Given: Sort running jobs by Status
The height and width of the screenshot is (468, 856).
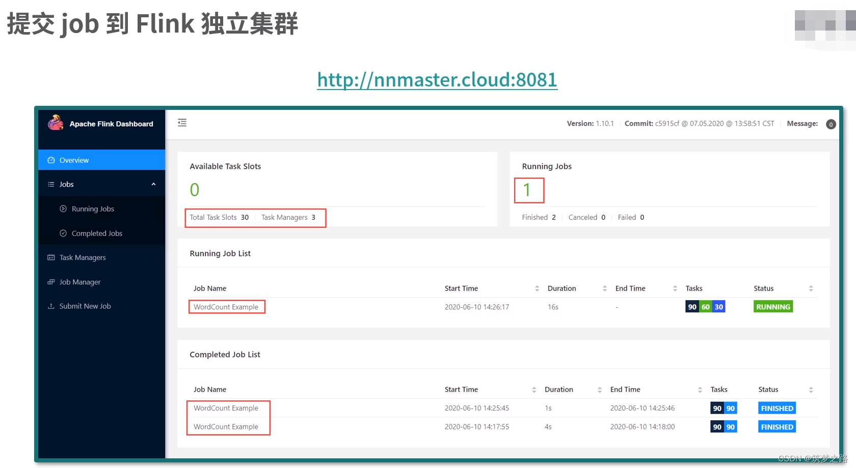Looking at the screenshot, I should click(811, 288).
